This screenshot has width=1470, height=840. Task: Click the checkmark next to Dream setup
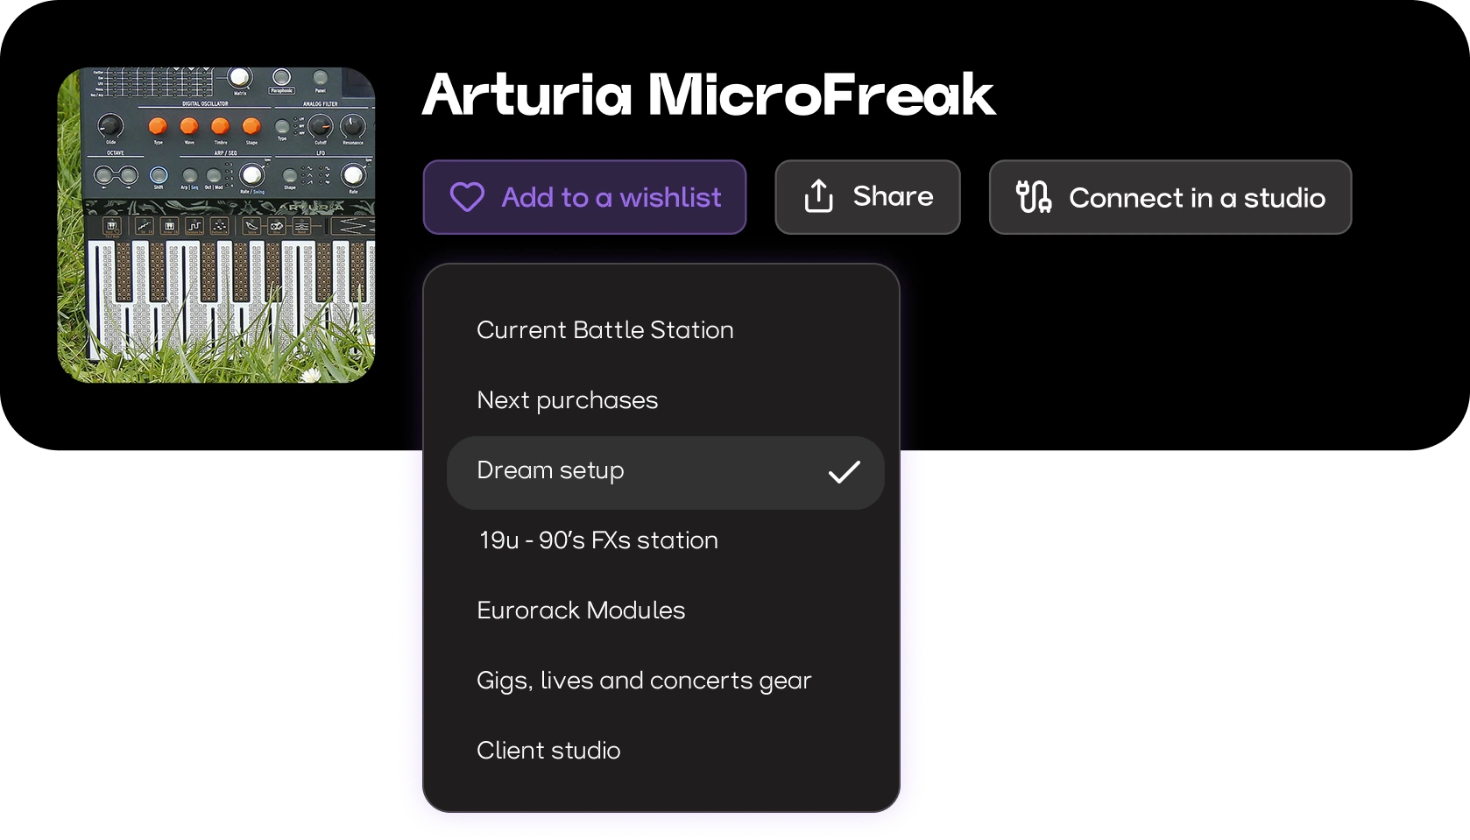pyautogui.click(x=845, y=472)
